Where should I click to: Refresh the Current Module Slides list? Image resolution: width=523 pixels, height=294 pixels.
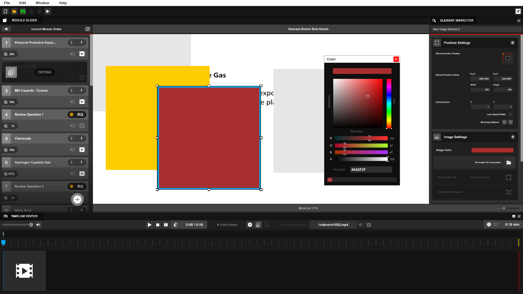pyautogui.click(x=87, y=29)
